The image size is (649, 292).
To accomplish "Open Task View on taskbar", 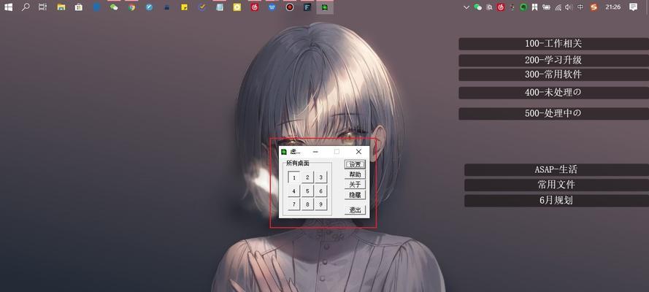I will [42, 7].
